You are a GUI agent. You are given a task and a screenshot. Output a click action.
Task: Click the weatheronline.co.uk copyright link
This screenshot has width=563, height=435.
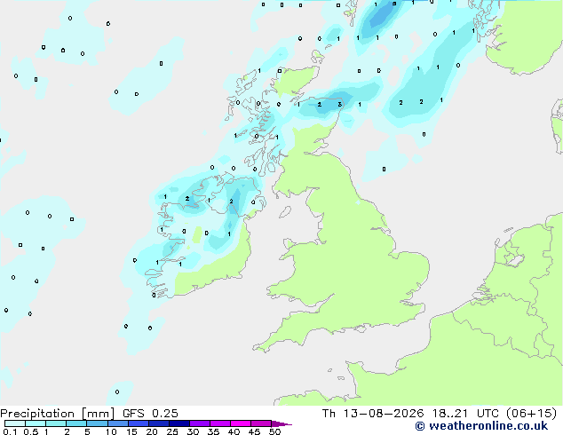click(x=481, y=426)
